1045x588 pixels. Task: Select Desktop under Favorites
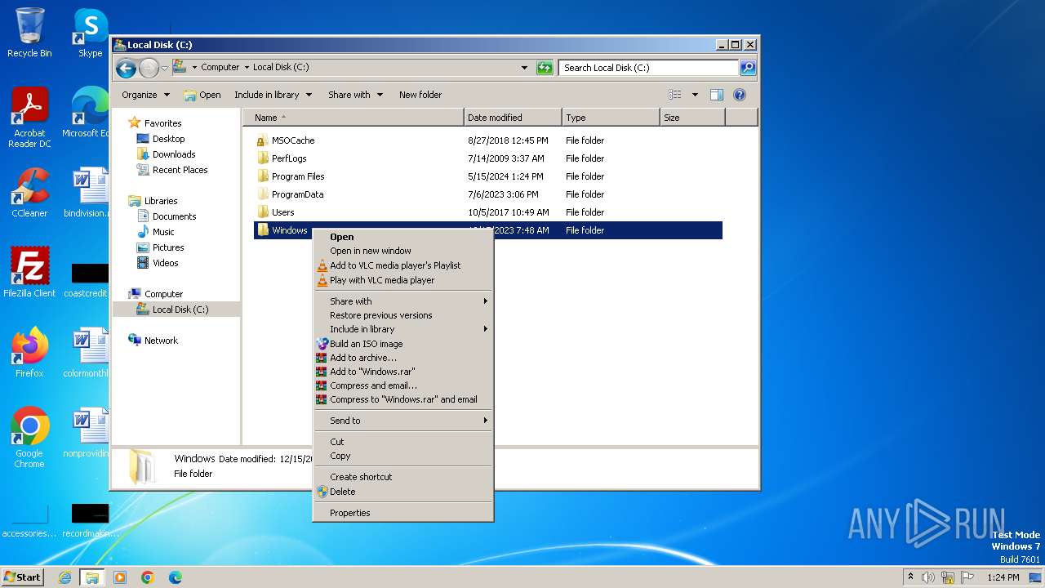point(168,139)
